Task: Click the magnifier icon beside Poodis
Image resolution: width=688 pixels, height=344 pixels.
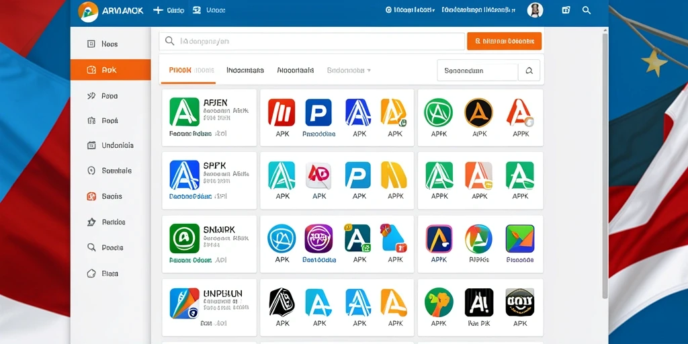Action: 91,247
